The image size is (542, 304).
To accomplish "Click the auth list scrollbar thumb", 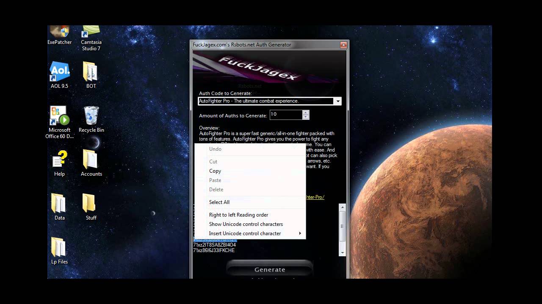I will pyautogui.click(x=343, y=225).
